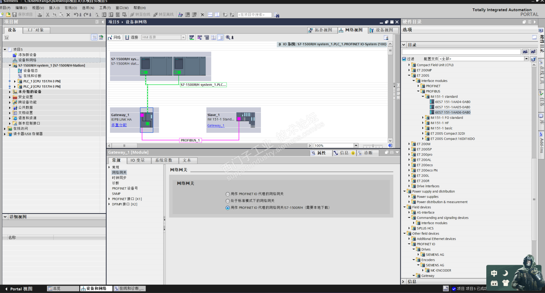The width and height of the screenshot is (545, 293).
Task: Open the 工具(T) menu
Action: (105, 8)
